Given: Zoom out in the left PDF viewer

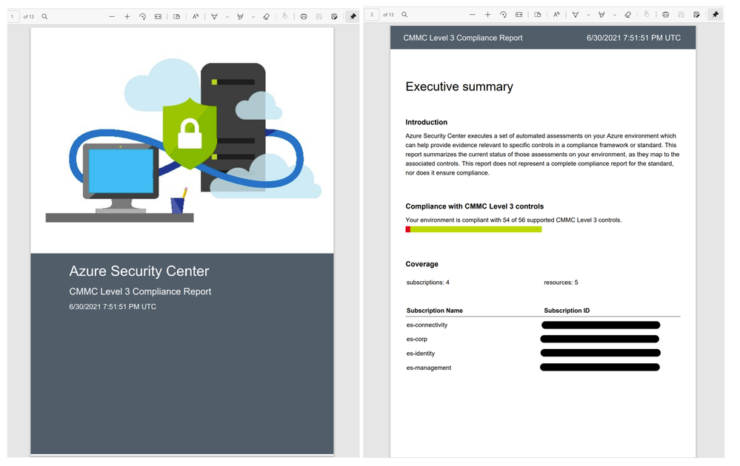Looking at the screenshot, I should pos(112,16).
